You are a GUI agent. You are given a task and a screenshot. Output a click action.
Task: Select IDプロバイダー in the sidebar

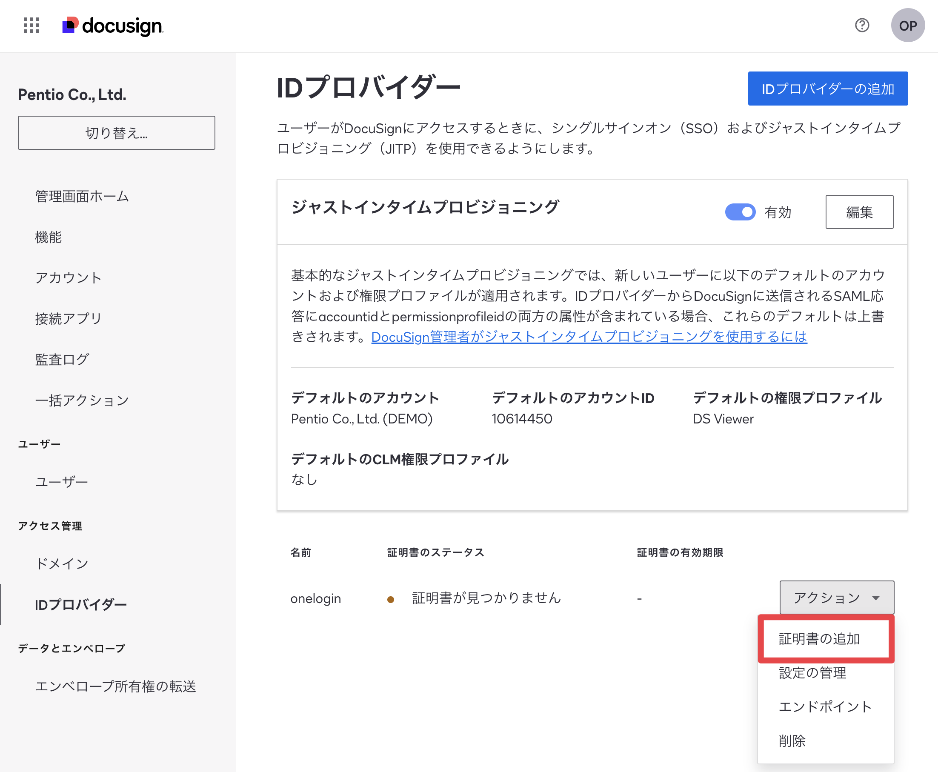click(80, 604)
